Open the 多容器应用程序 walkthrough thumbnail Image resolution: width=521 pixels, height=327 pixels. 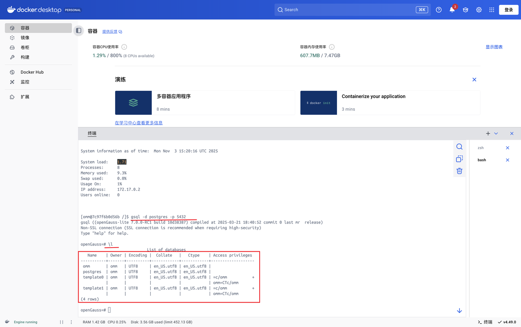[x=134, y=103]
